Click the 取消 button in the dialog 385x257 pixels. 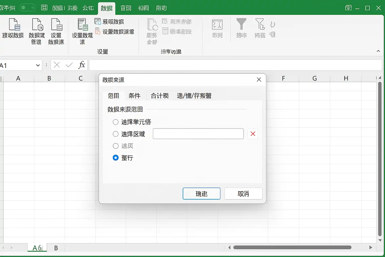pyautogui.click(x=243, y=194)
